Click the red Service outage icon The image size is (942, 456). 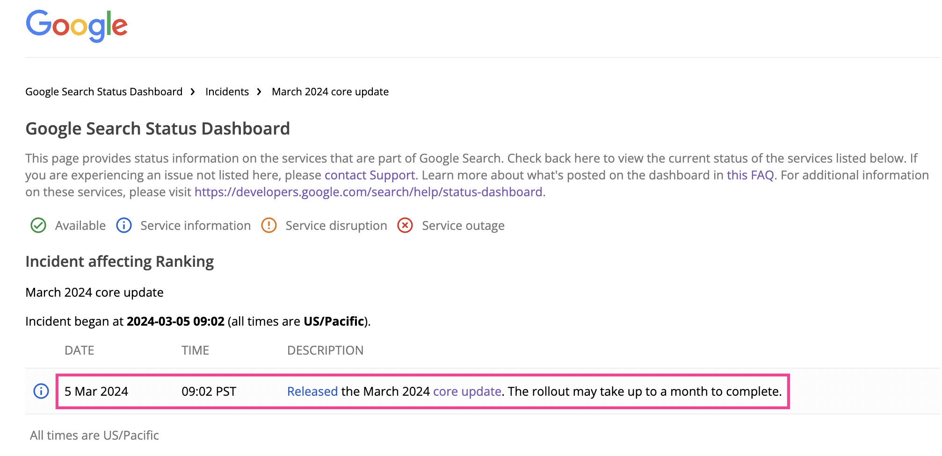coord(405,226)
